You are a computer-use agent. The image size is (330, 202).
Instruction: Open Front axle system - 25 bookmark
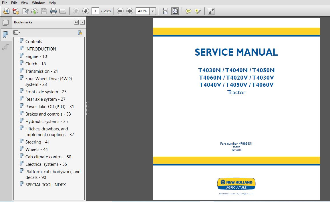click(x=46, y=92)
